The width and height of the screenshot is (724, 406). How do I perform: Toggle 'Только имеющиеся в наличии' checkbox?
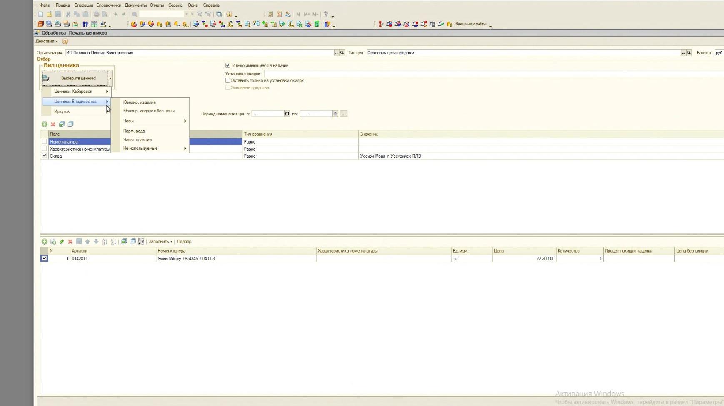click(227, 65)
